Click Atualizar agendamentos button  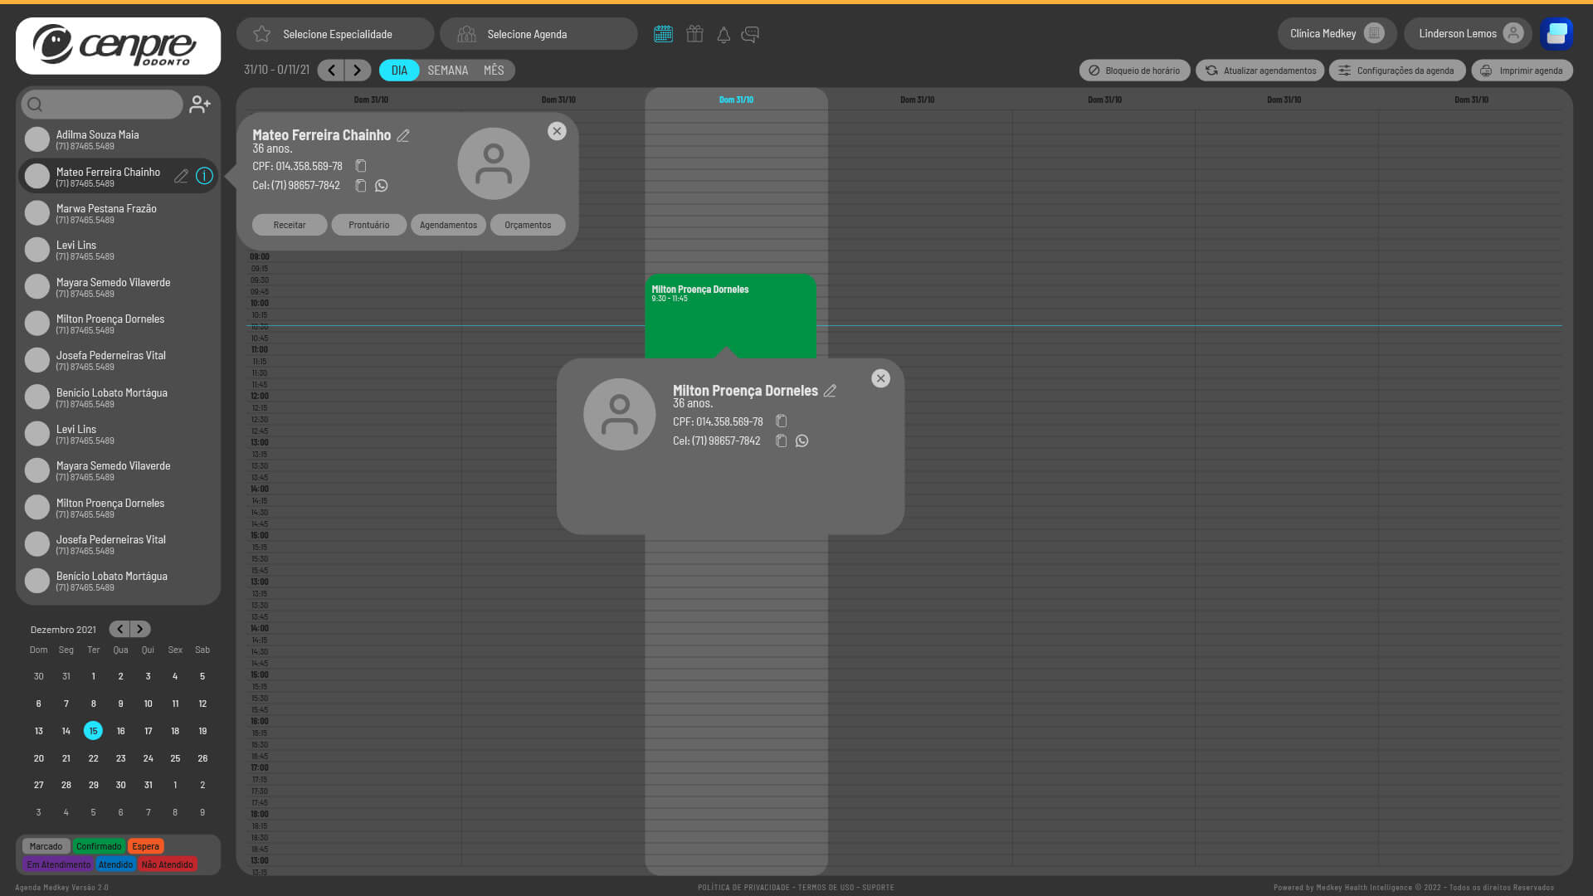[1259, 71]
